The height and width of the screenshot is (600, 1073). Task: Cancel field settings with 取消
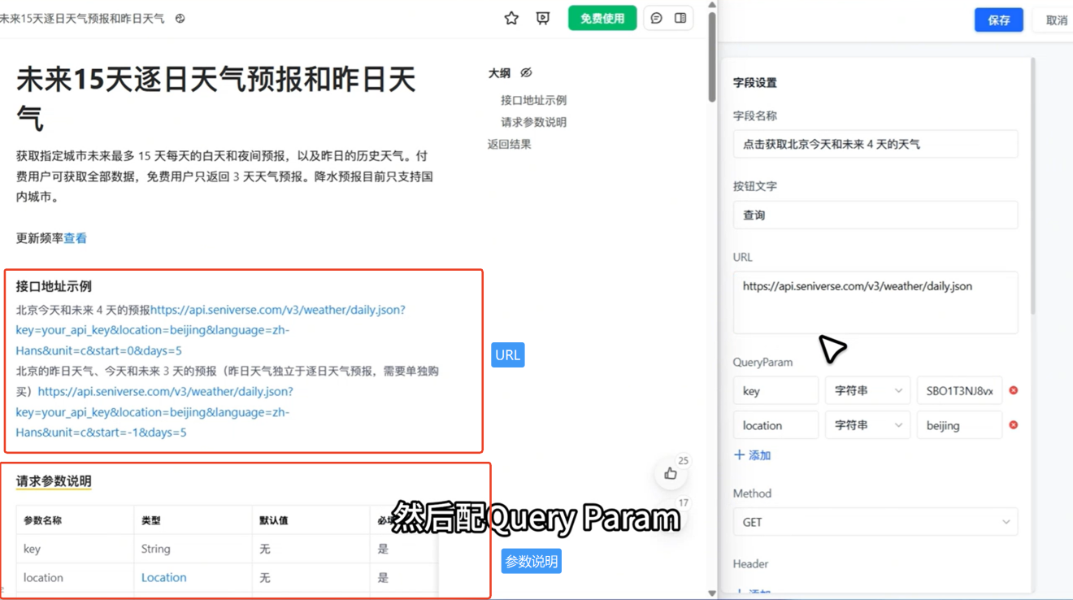[x=1056, y=20]
